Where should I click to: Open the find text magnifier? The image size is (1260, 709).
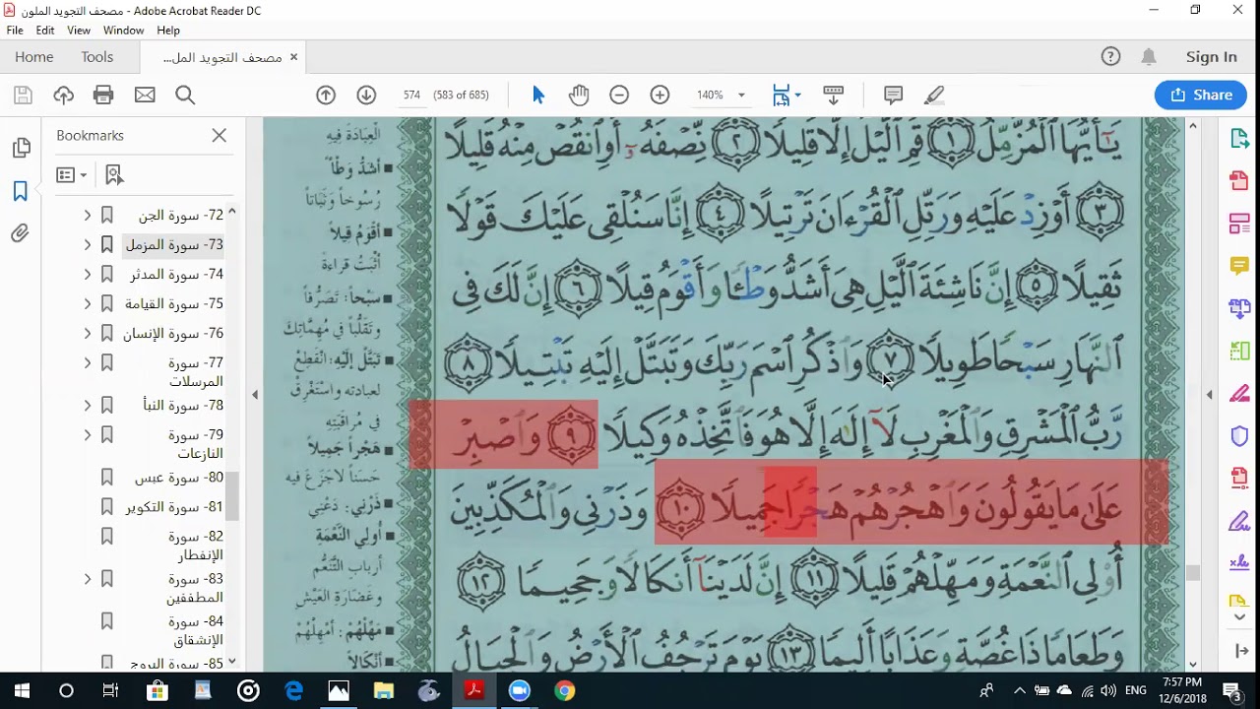[x=185, y=96]
